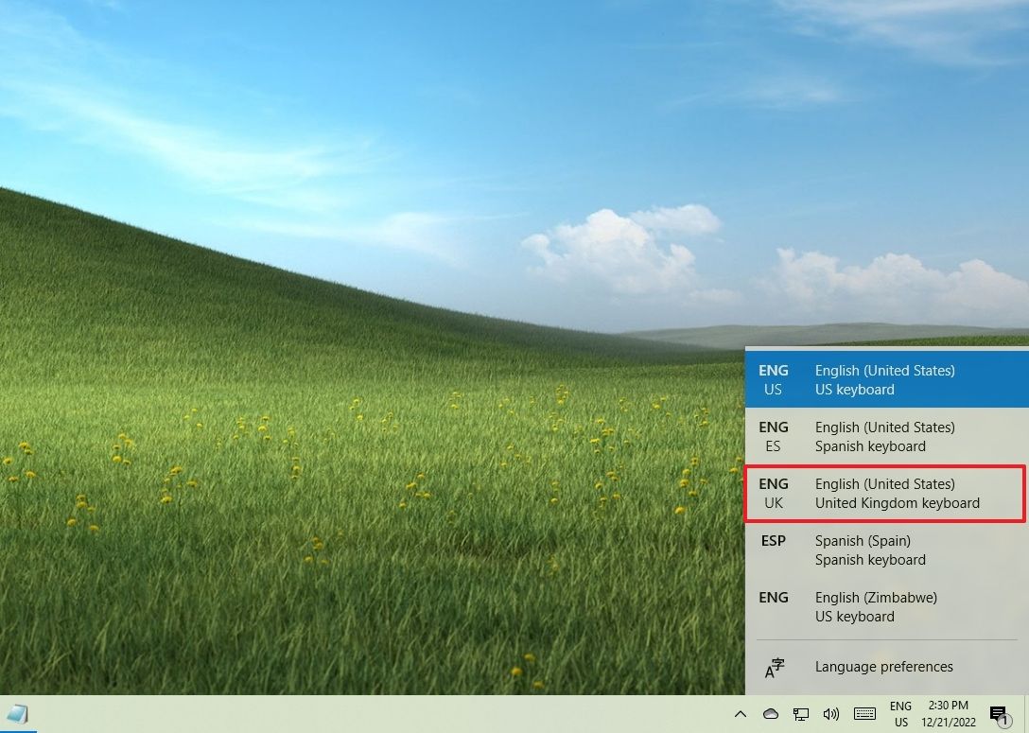Open Action Center from the system tray
This screenshot has height=733, width=1029.
(998, 714)
